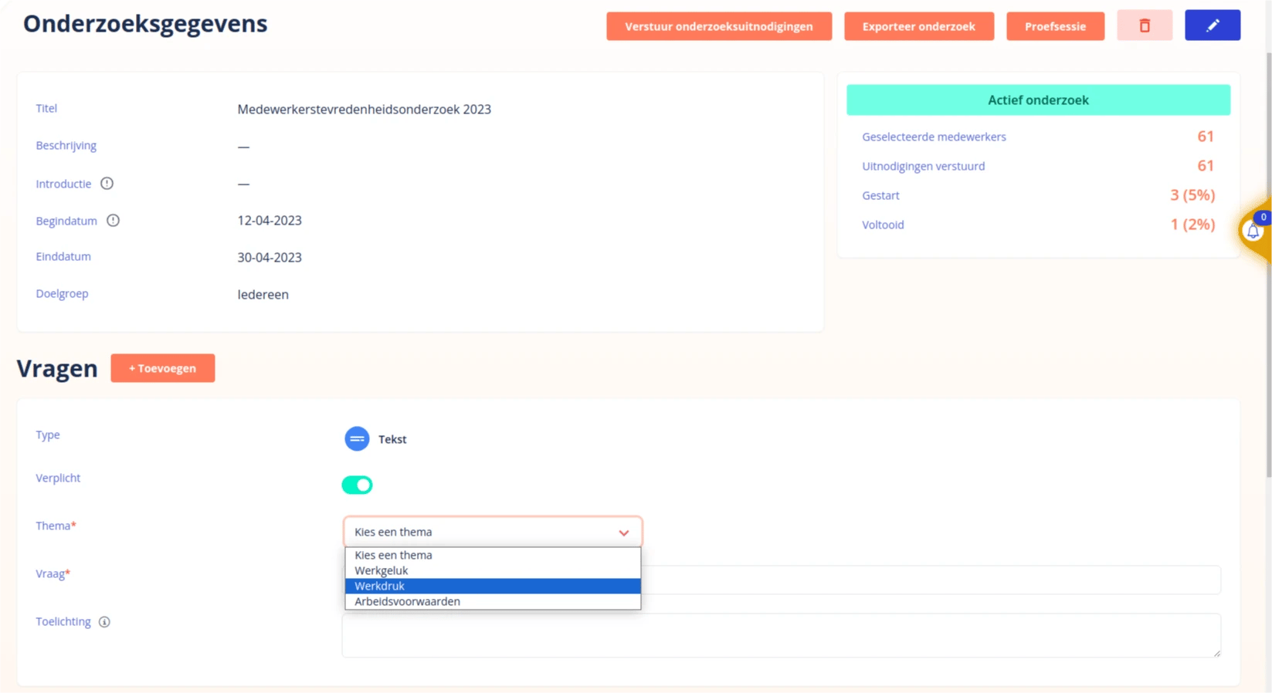Click the Doelgroep value Iedereen

pos(263,295)
